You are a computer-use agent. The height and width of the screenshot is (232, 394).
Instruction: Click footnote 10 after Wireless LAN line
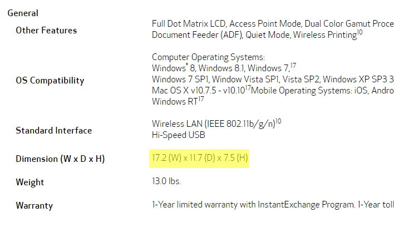[278, 121]
